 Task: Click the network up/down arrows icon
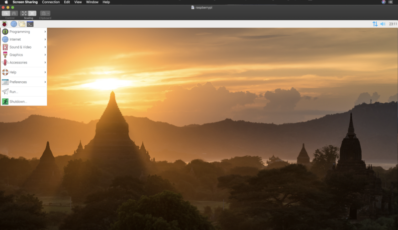375,24
